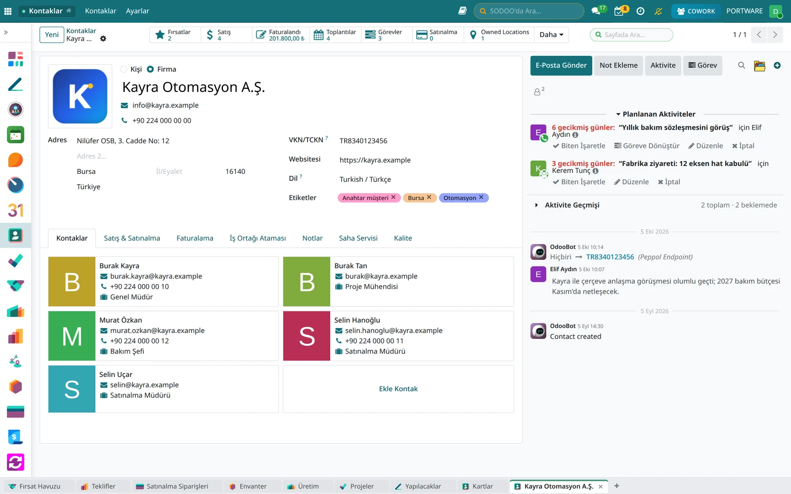Open the sync app icon in sidebar
Image resolution: width=791 pixels, height=494 pixels.
[15, 462]
